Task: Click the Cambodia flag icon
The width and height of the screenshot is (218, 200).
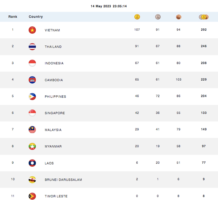Action: point(32,80)
